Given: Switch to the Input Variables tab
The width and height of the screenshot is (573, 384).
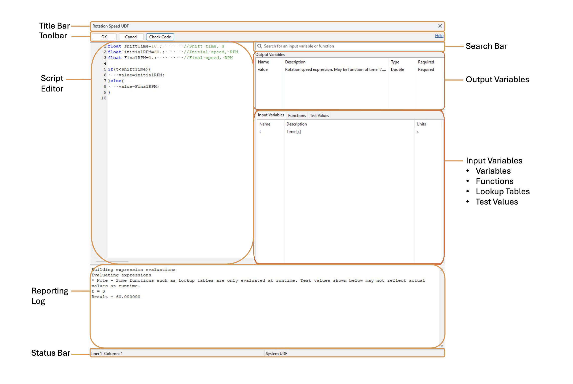Looking at the screenshot, I should (271, 115).
